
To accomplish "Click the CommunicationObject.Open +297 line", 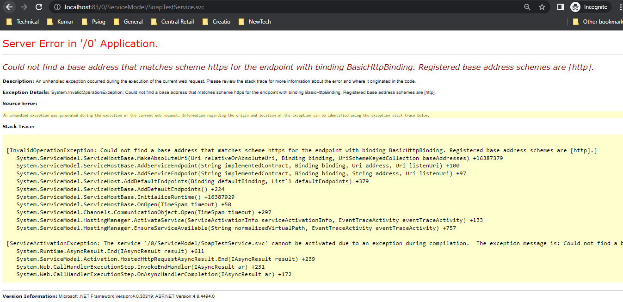I will [144, 212].
